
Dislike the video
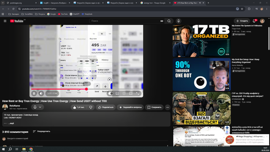click(91, 107)
